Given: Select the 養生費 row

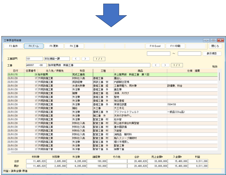Looking at the screenshot, I should tap(112, 89).
